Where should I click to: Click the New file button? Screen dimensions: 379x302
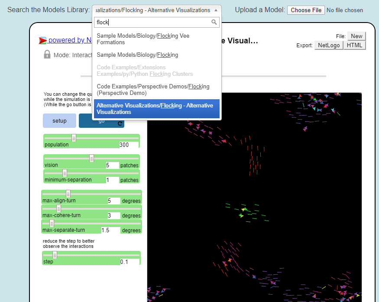tap(356, 36)
